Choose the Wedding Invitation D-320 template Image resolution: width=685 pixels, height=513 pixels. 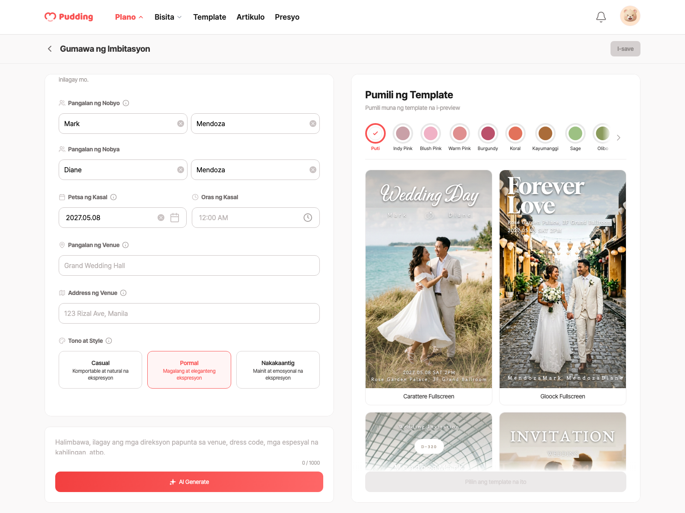tap(429, 442)
